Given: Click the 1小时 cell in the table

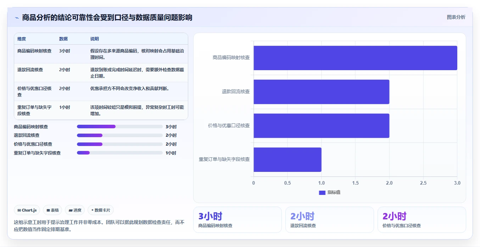Looking at the screenshot, I should pos(65,107).
